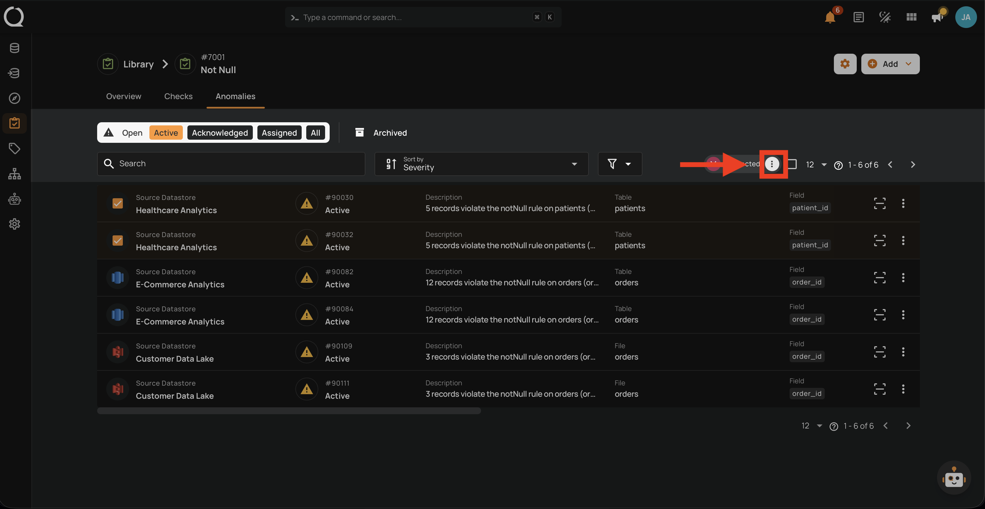Switch to the Overview tab
This screenshot has height=509, width=985.
[123, 96]
